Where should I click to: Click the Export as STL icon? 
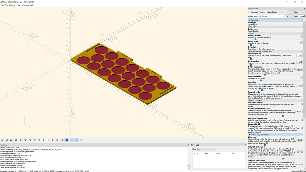11,140
